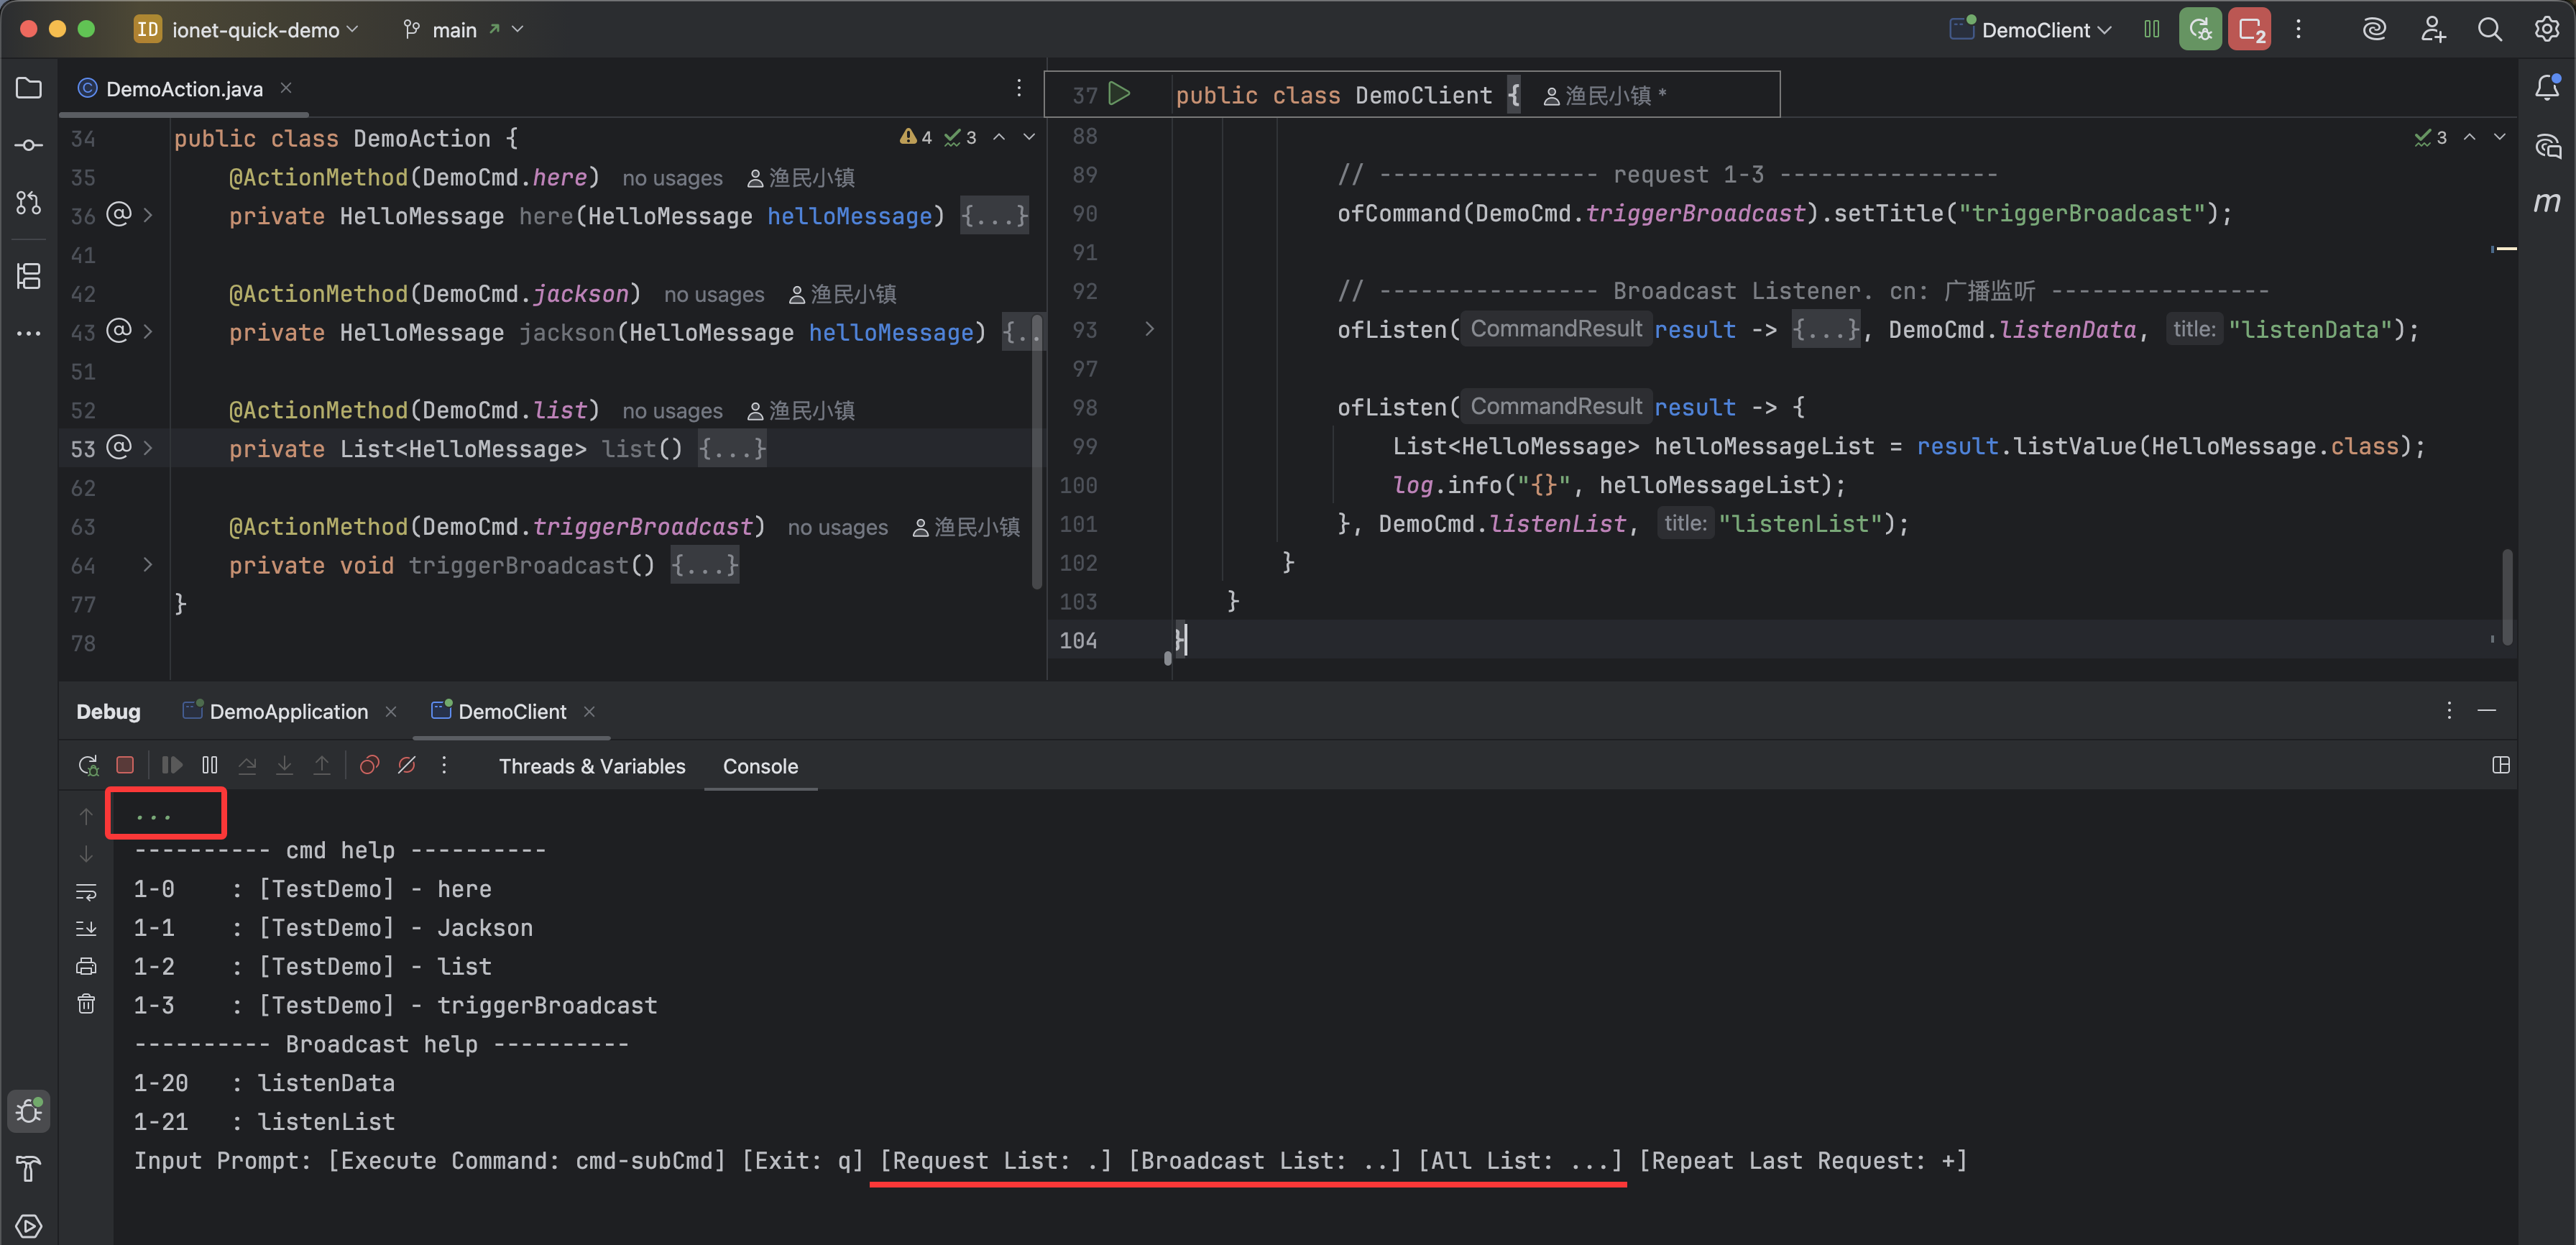Click the Search Everywhere magnifier
Viewport: 2576px width, 1245px height.
point(2489,30)
